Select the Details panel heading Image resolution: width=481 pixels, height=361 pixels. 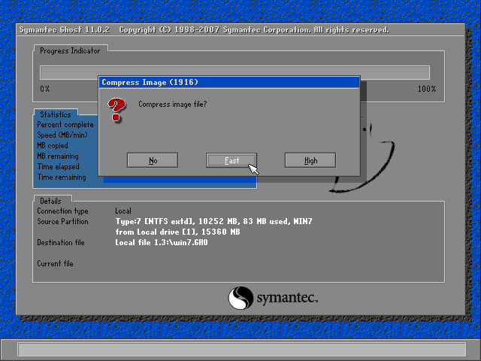tap(51, 202)
